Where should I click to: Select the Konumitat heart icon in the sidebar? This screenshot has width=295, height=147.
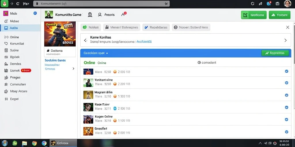click(x=6, y=44)
